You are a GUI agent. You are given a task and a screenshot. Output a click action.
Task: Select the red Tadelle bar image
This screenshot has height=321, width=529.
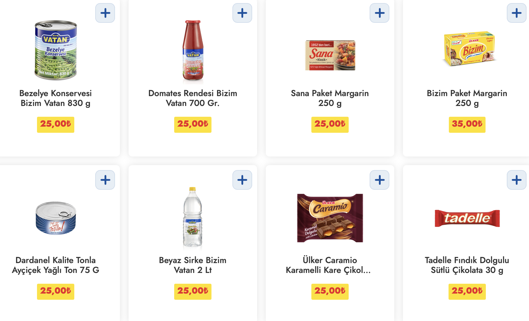pos(467,218)
